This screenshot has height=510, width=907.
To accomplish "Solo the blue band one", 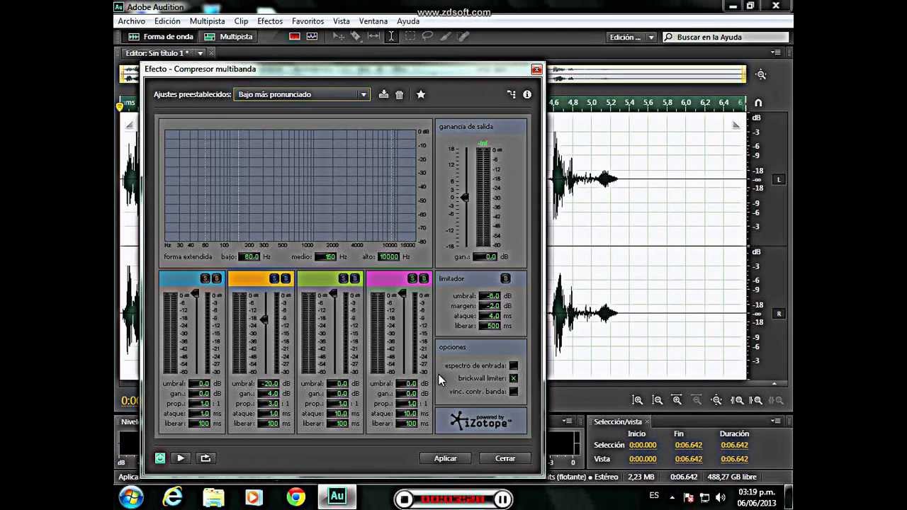I will [205, 278].
